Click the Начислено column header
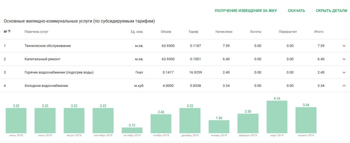The width and height of the screenshot is (350, 143). tap(224, 32)
